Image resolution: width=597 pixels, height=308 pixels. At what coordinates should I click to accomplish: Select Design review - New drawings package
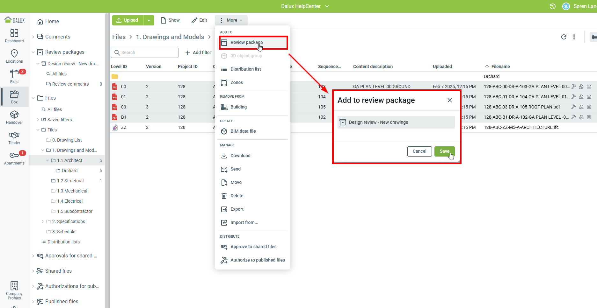396,122
